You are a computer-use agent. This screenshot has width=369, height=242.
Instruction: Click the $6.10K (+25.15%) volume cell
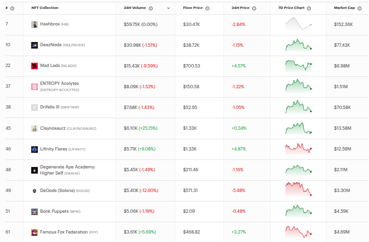pyautogui.click(x=140, y=128)
